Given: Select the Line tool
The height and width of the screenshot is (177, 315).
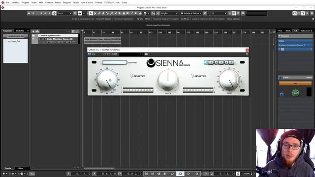Looking at the screenshot, I should [132, 13].
